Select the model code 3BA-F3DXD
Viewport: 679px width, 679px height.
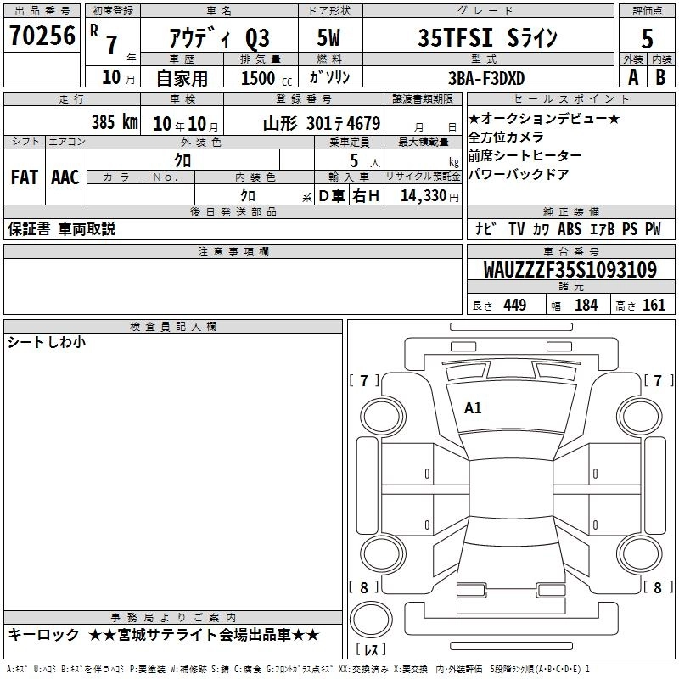(486, 78)
